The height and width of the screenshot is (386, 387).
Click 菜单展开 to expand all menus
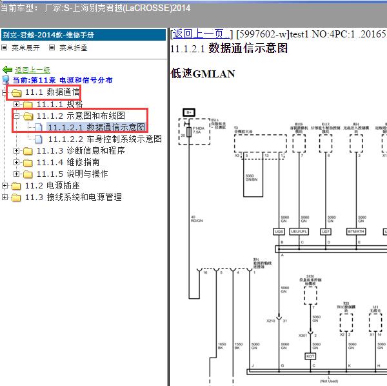click(x=26, y=48)
